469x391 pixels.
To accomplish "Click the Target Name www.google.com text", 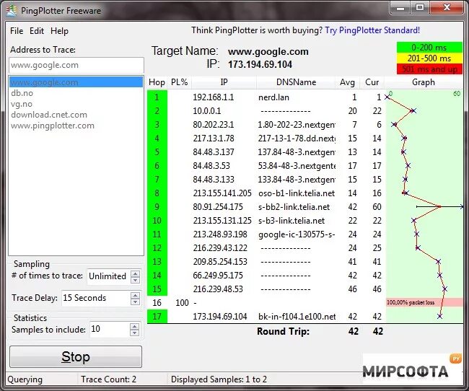I will (x=268, y=52).
